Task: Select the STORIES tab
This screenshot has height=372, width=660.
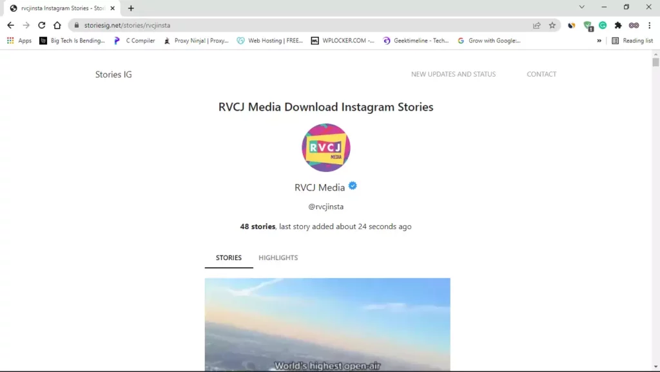Action: click(x=229, y=257)
